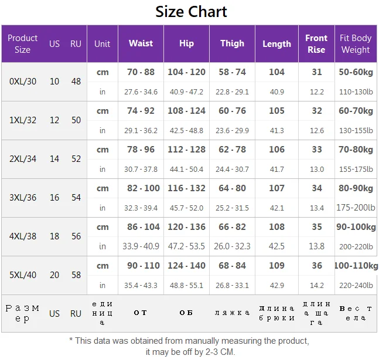Screen dimensions: 379x359
Task: Click the Waist column header
Action: 141,43
